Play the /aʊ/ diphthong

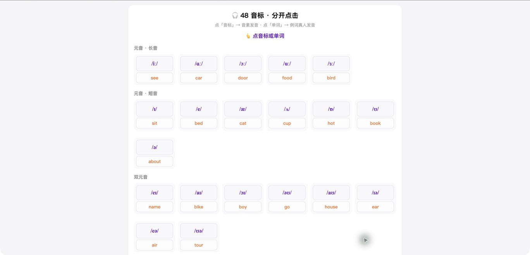click(x=331, y=192)
